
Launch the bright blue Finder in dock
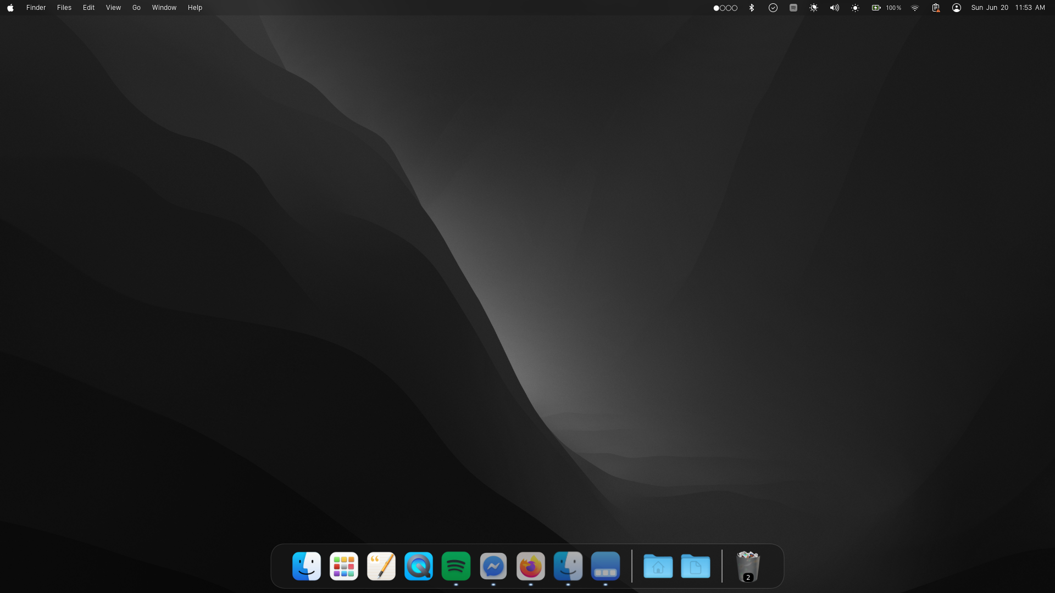coord(307,566)
